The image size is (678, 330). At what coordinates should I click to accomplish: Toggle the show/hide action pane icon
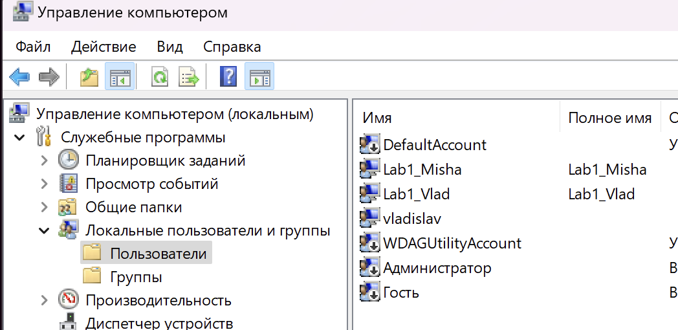[259, 78]
